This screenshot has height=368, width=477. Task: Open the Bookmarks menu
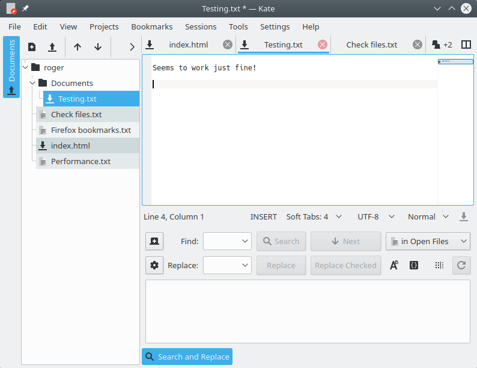click(152, 27)
